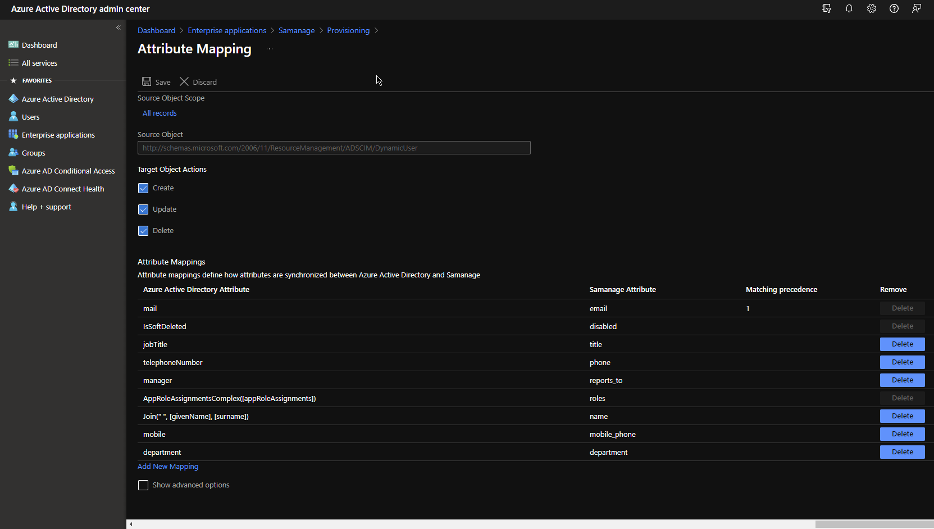Click the Groups sidebar icon
This screenshot has width=934, height=529.
pyautogui.click(x=13, y=153)
